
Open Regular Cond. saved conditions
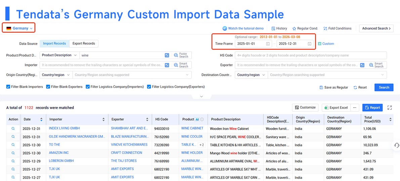(305, 28)
